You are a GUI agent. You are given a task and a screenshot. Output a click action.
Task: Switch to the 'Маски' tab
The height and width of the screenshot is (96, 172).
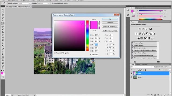point(141,22)
